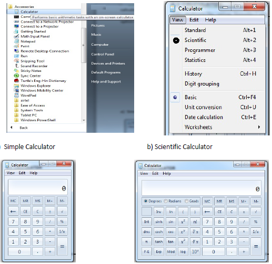This screenshot has height=264, width=272.
Task: Click the 1/x button in simple calculator
Action: pyautogui.click(x=62, y=231)
